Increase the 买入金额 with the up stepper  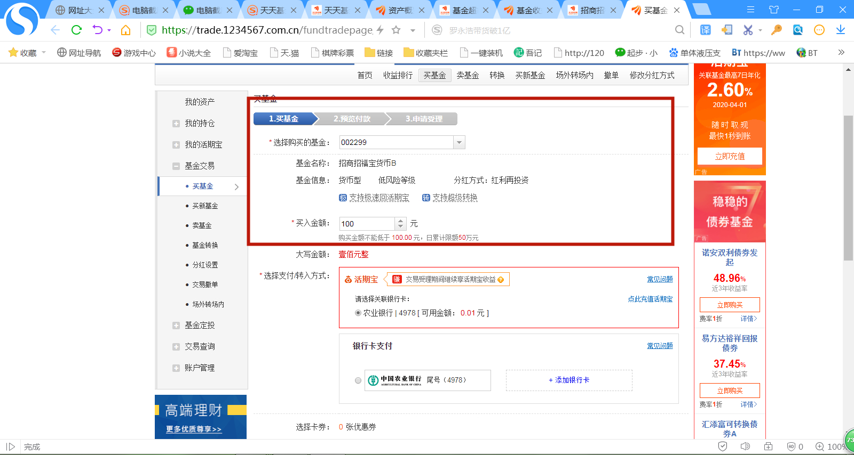(x=401, y=221)
